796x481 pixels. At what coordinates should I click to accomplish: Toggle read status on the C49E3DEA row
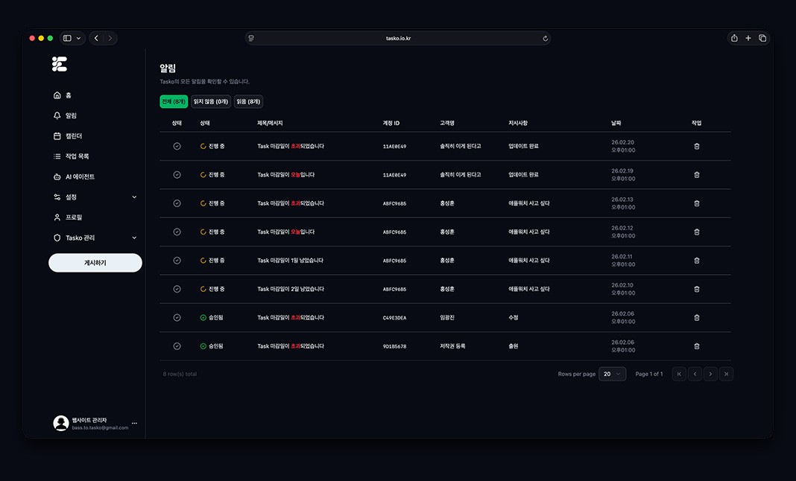point(177,318)
